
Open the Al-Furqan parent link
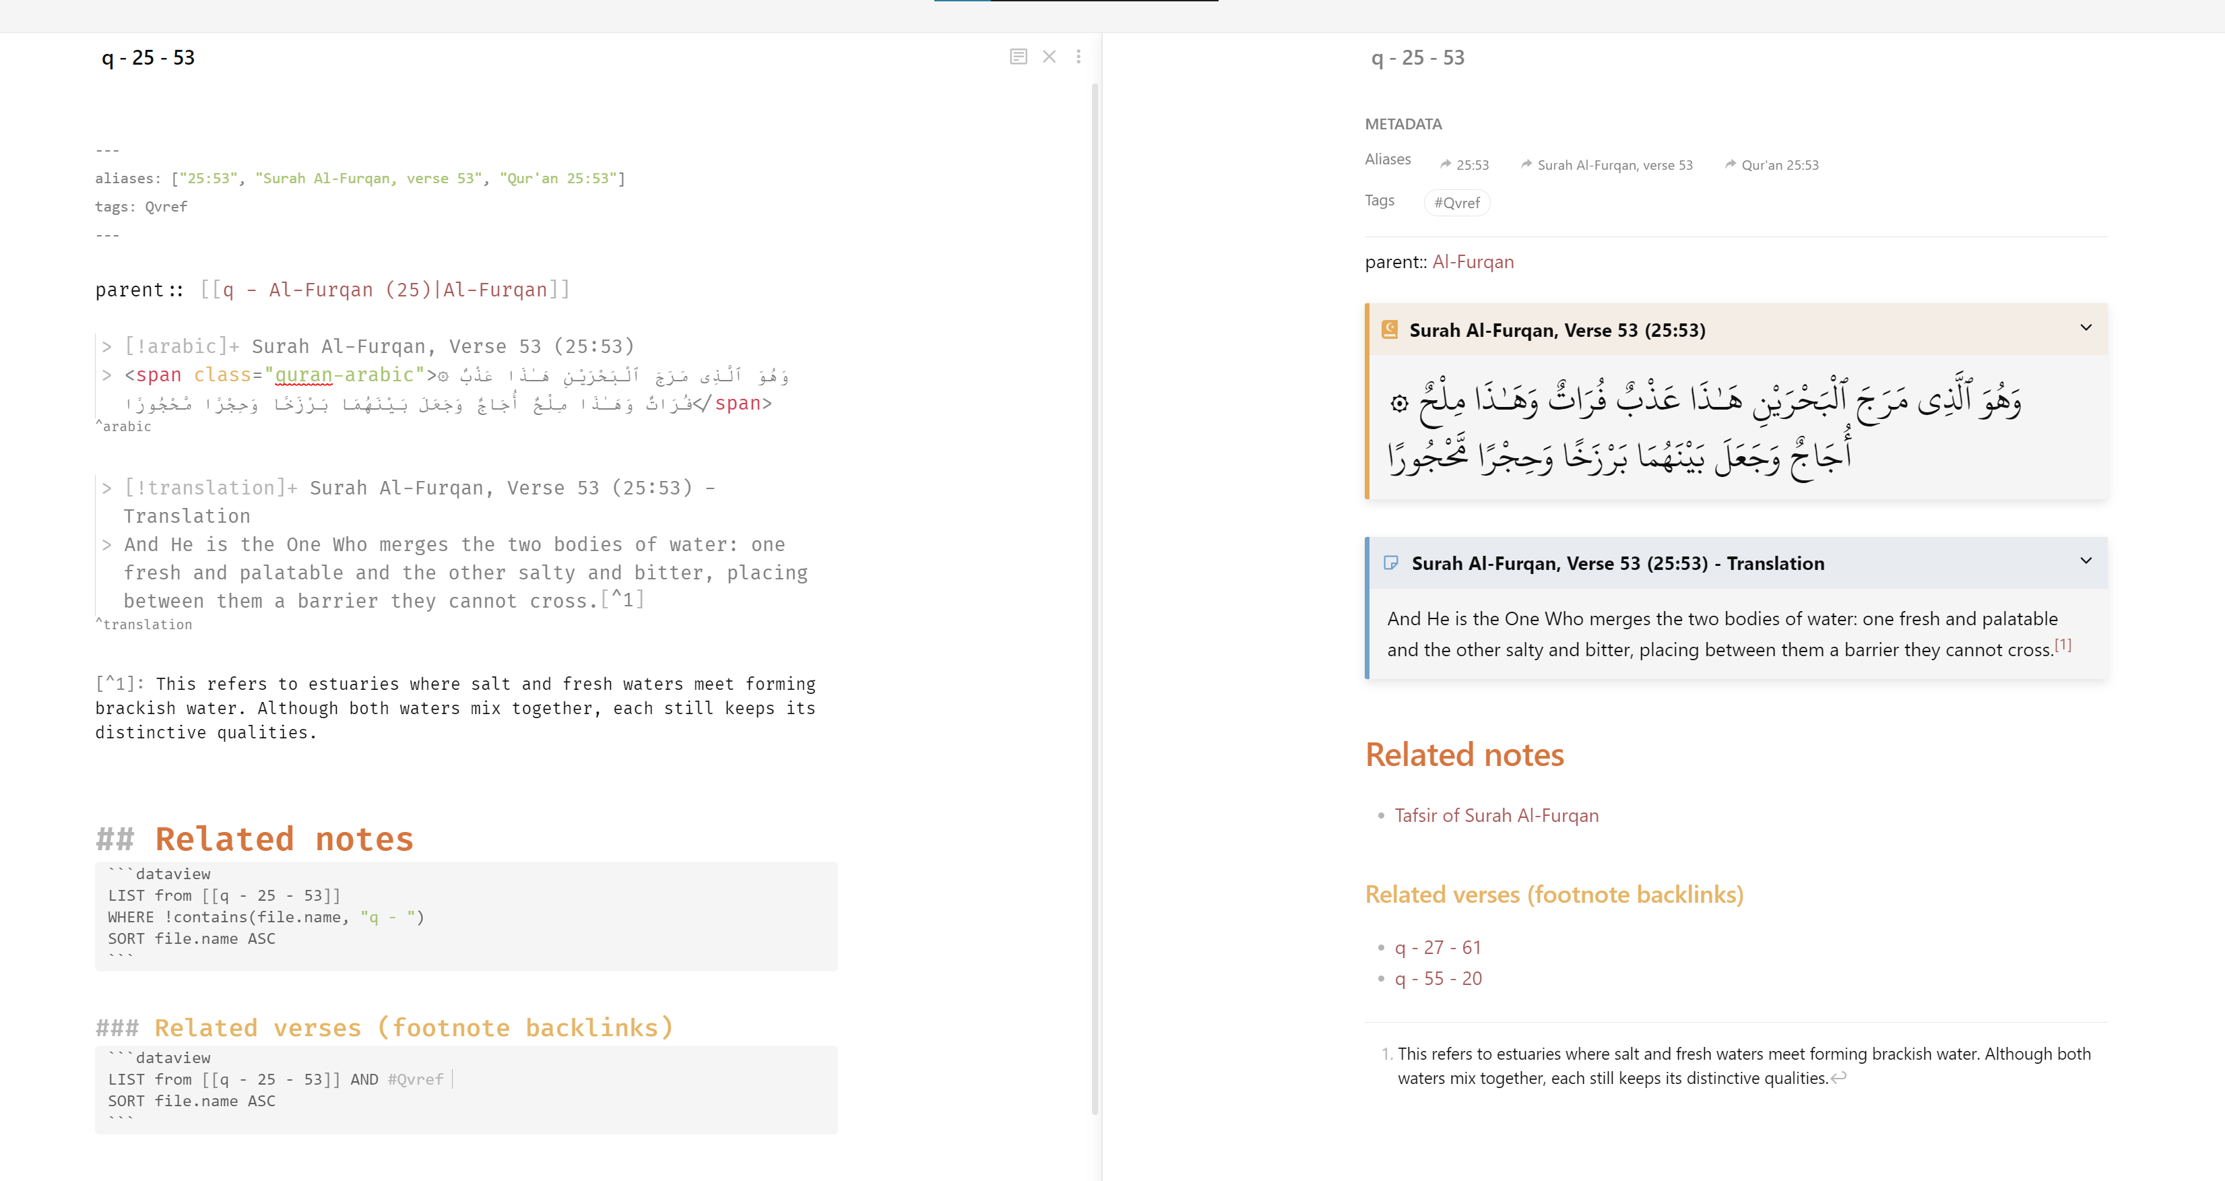click(x=1473, y=262)
